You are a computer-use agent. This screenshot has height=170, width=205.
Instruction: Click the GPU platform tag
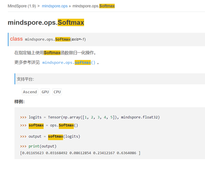click(45, 92)
